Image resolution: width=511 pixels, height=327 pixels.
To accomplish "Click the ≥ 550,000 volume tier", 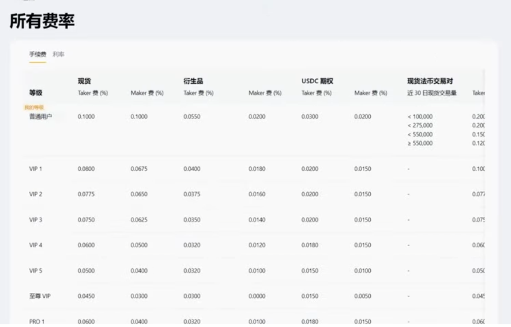I will coord(420,143).
